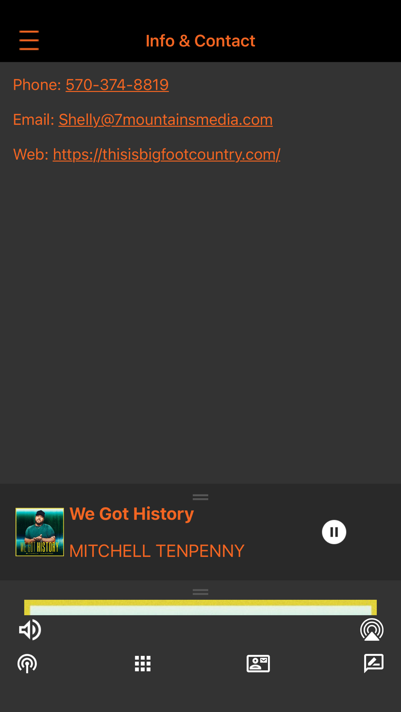Pause the currently playing song
401x712 pixels.
[x=334, y=532]
